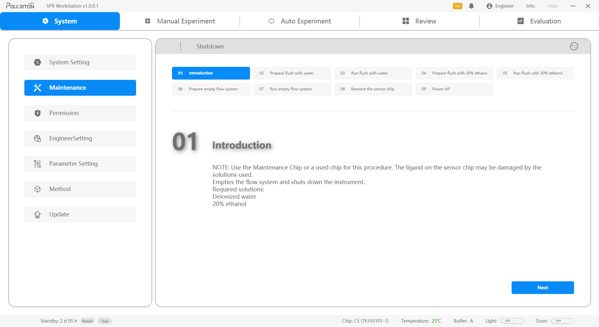The width and height of the screenshot is (599, 327).
Task: Click the back arrow icon in Shutdown header
Action: tap(574, 46)
